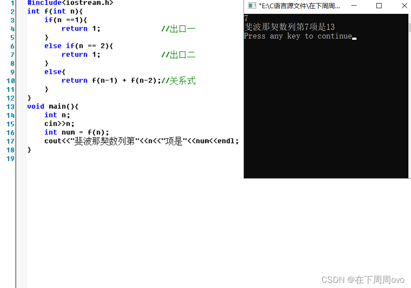Click 'Press any key to continue' text

pos(298,36)
